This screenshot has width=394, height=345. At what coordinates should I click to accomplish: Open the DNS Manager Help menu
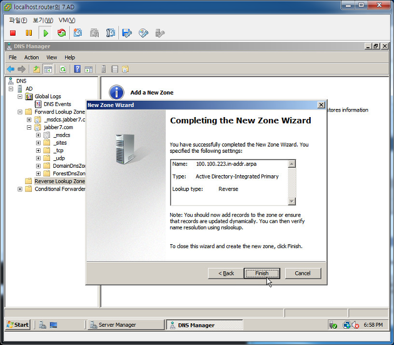(x=69, y=58)
